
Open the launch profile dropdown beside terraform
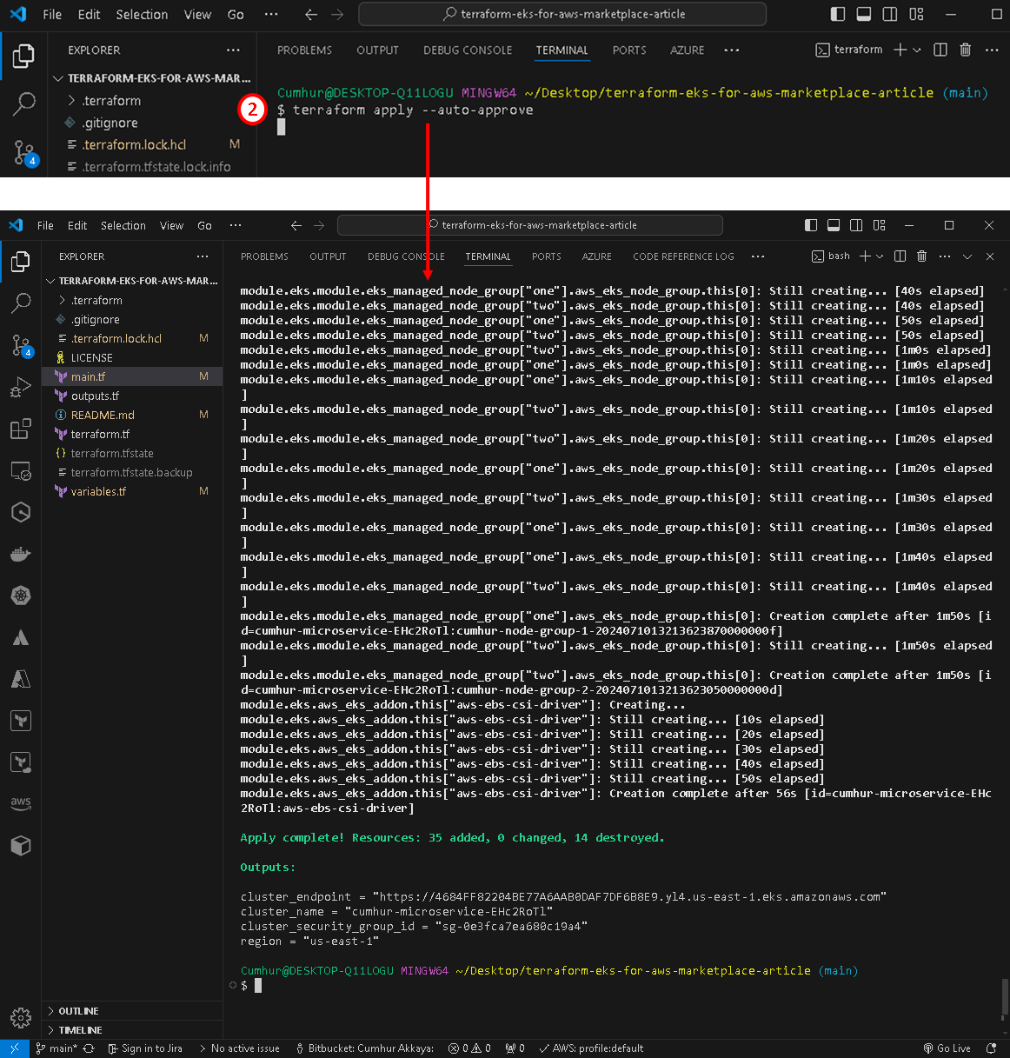(917, 50)
